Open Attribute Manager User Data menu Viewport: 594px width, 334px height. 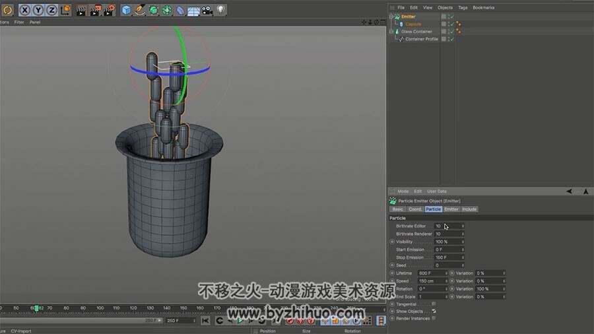(437, 191)
